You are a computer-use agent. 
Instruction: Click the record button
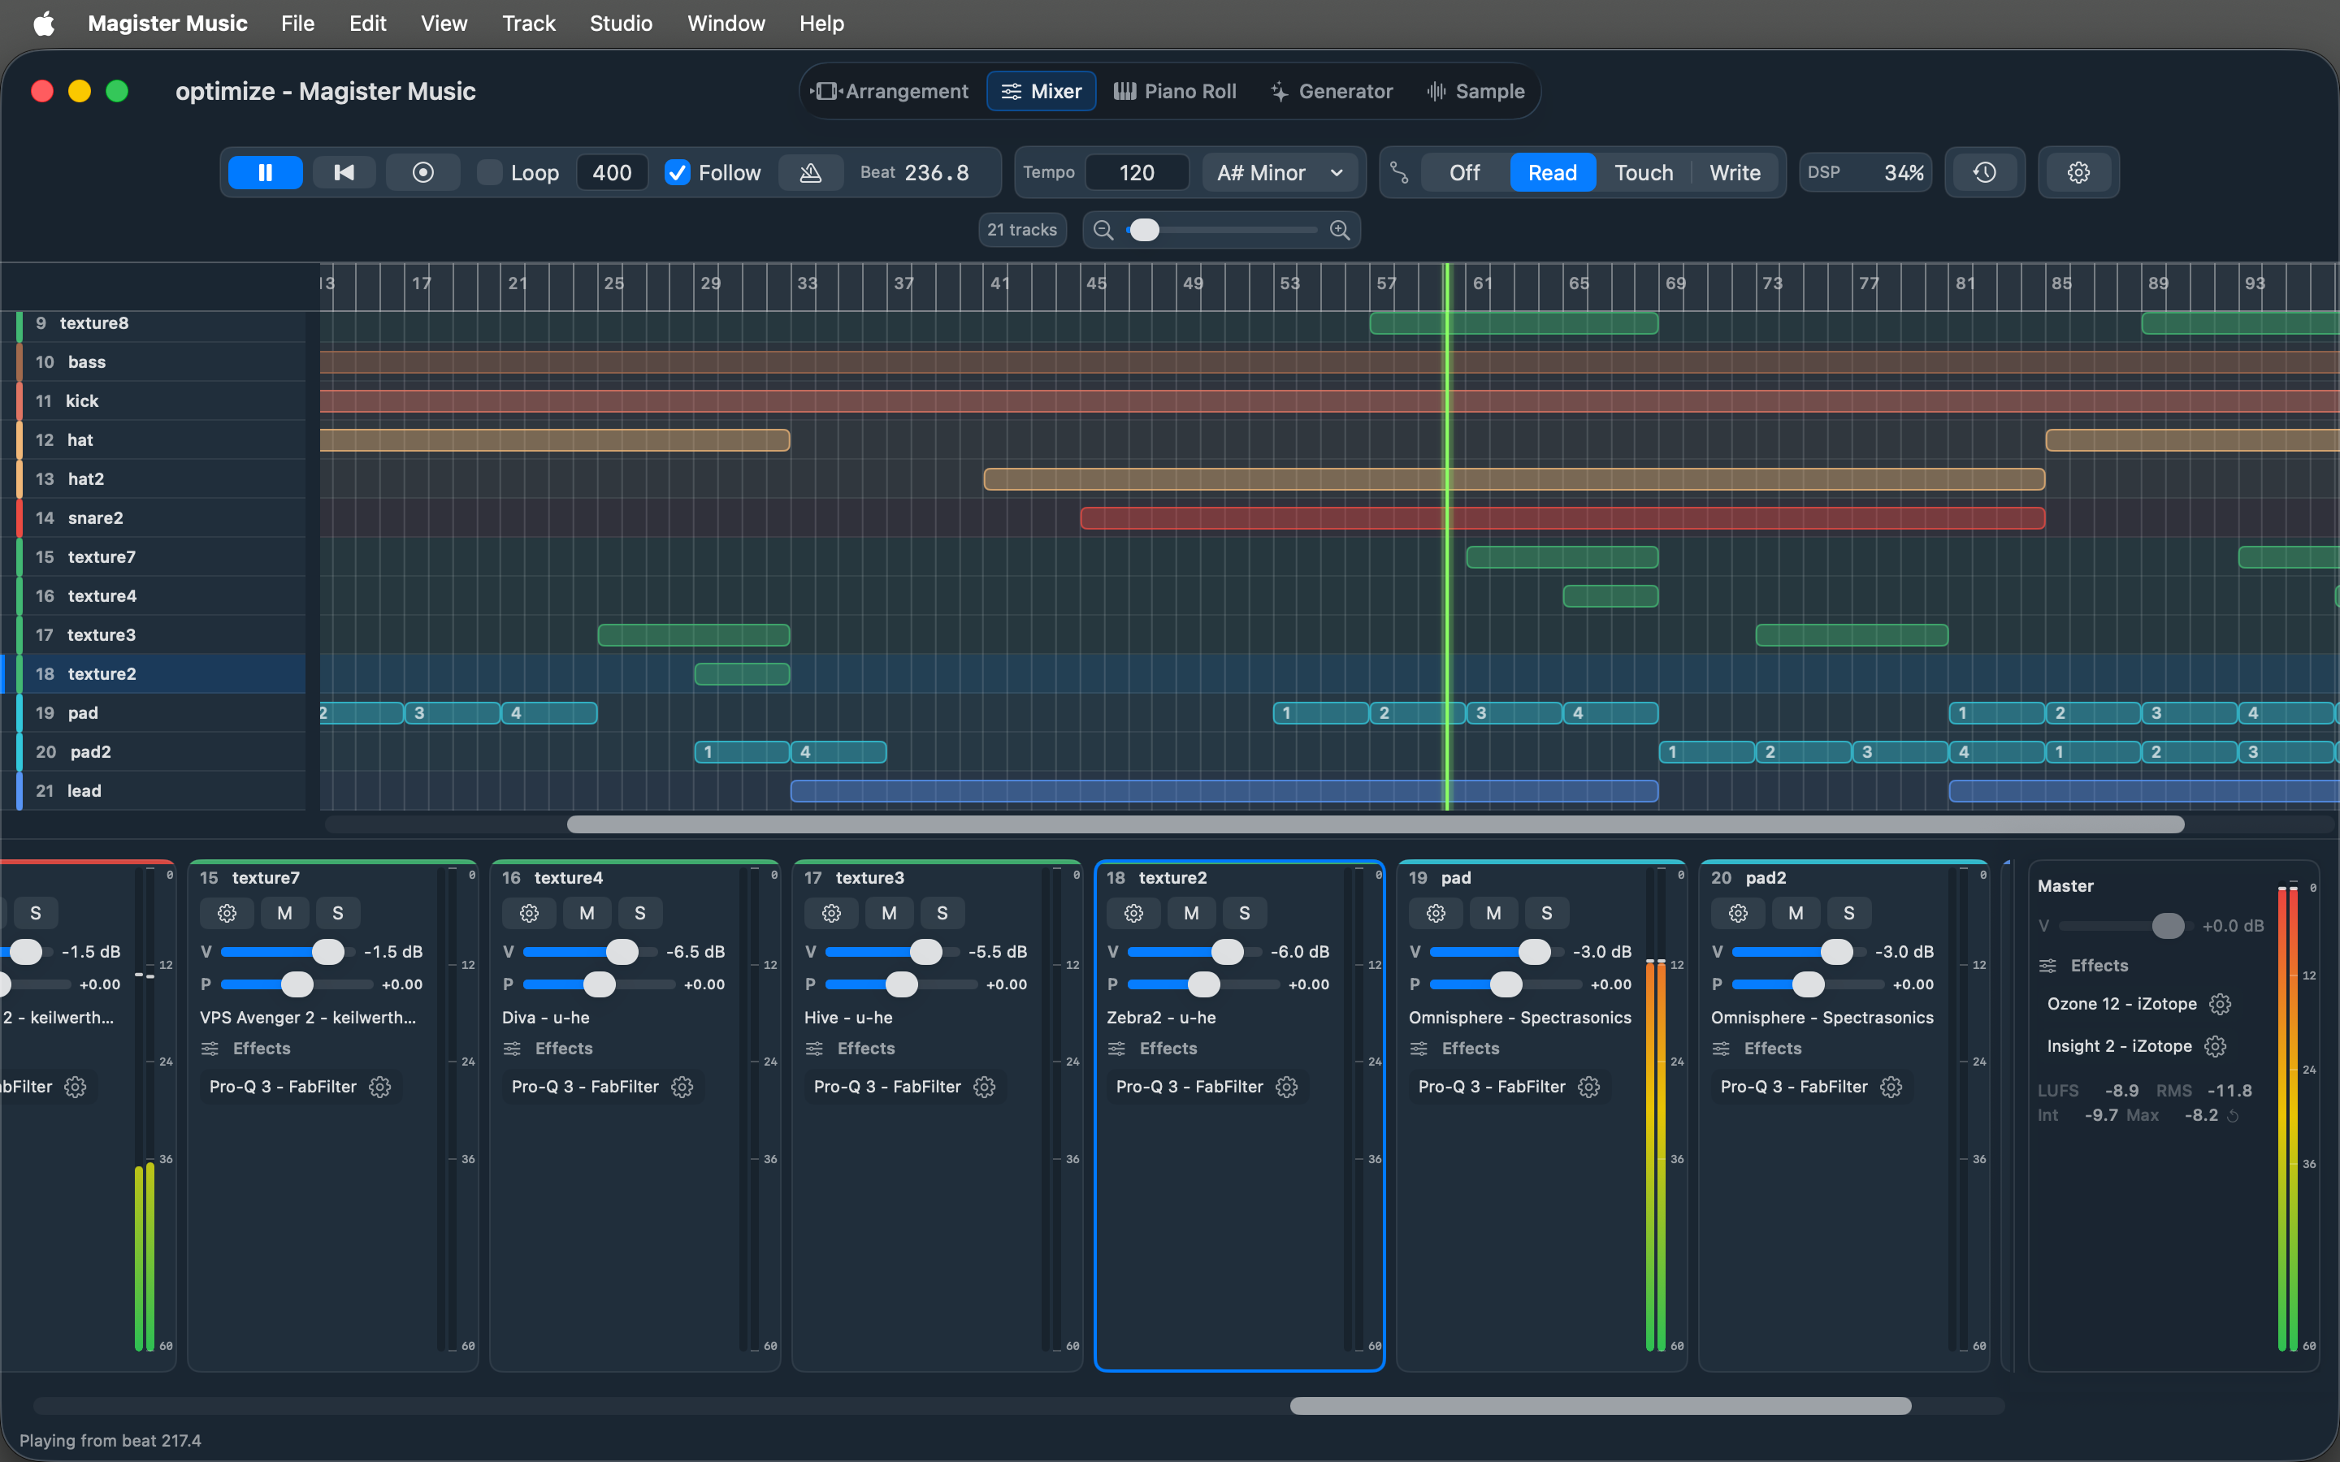(422, 172)
